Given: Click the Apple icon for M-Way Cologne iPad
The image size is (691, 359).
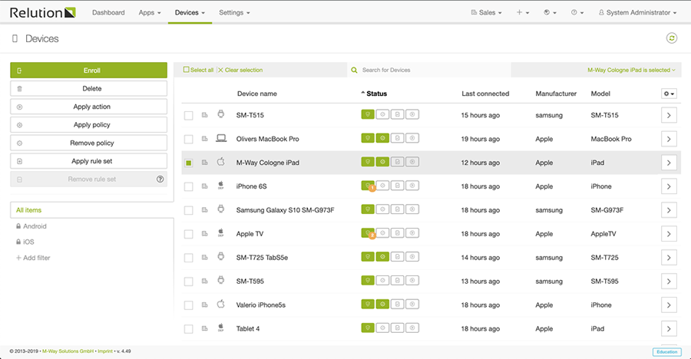Looking at the screenshot, I should point(221,162).
